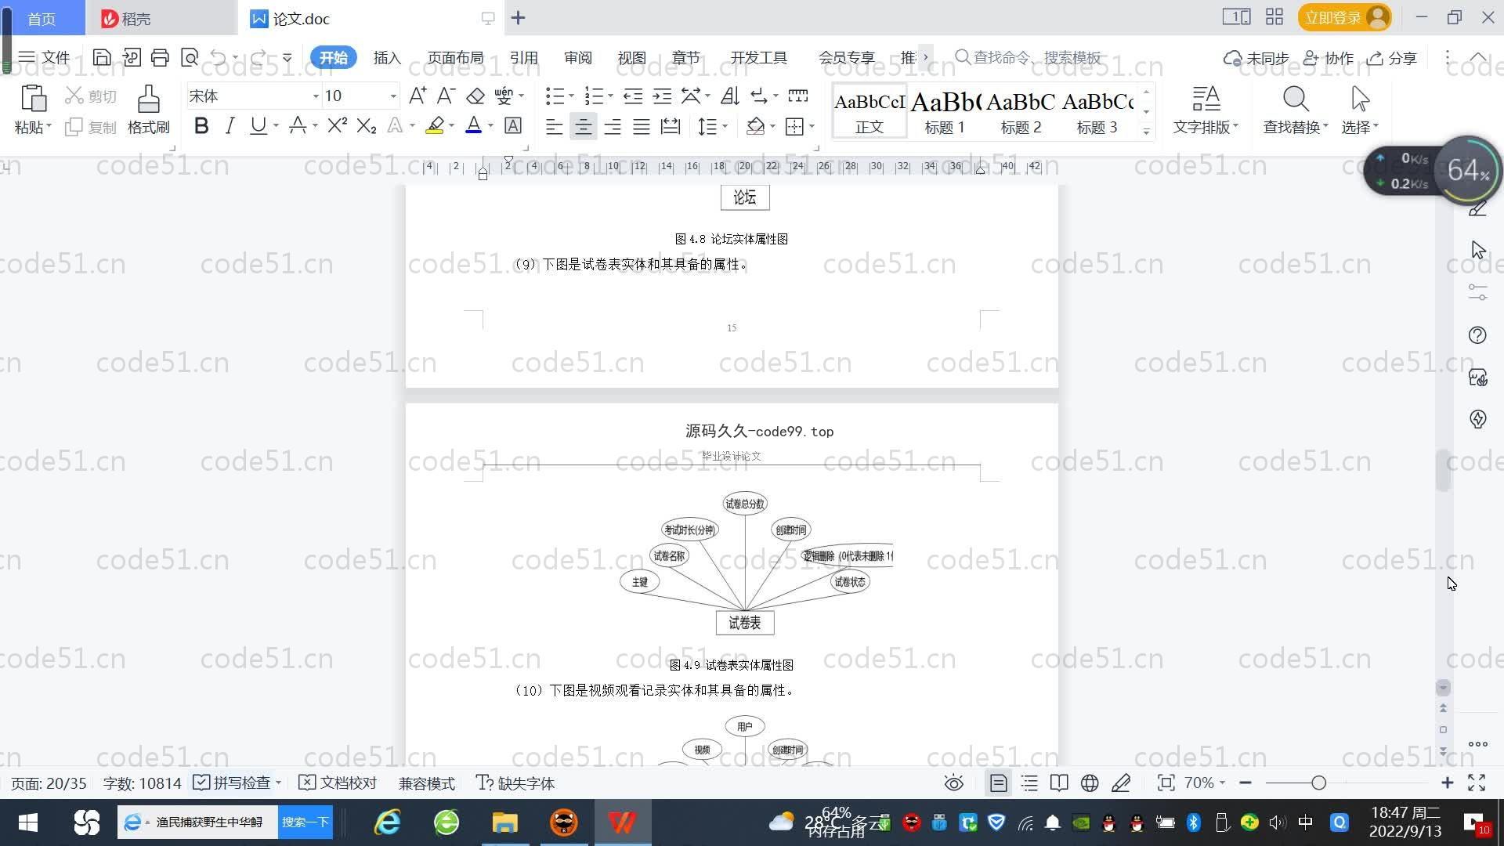The image size is (1504, 846).
Task: Toggle align right
Action: [612, 127]
